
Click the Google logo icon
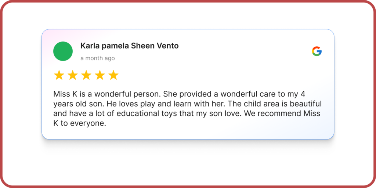pos(317,51)
